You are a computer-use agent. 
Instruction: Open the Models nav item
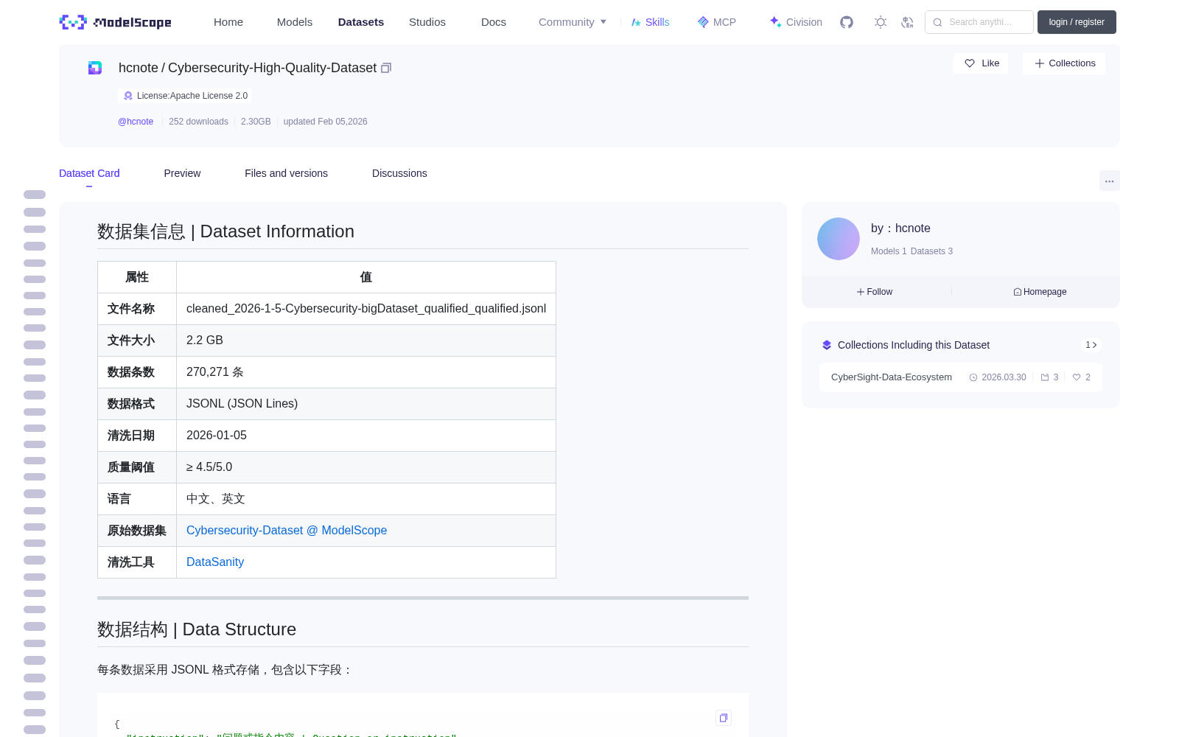pos(295,22)
